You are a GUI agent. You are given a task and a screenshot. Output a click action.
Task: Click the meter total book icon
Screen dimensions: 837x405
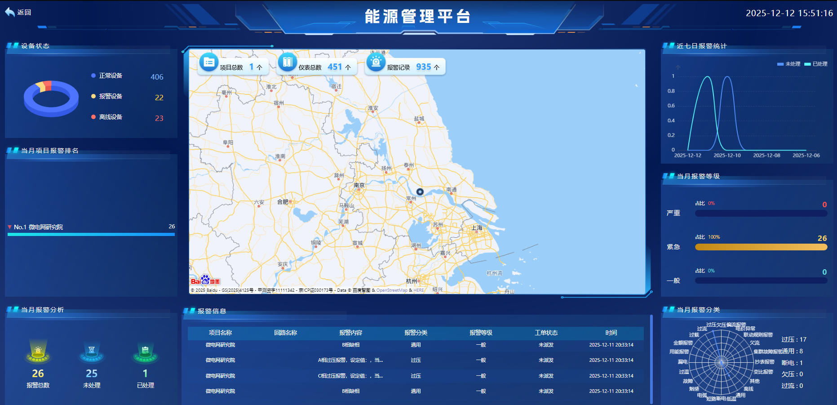click(x=287, y=62)
